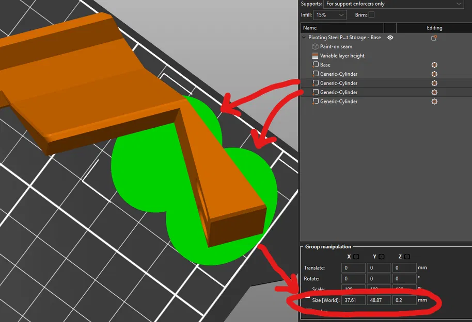
Task: Toggle visibility eye for Pivoting Steel Storage object
Action: [390, 38]
